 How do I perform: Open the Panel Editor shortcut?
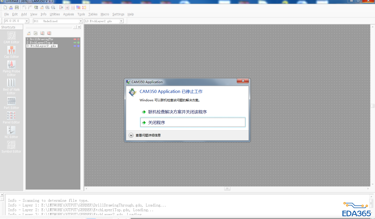(11, 118)
